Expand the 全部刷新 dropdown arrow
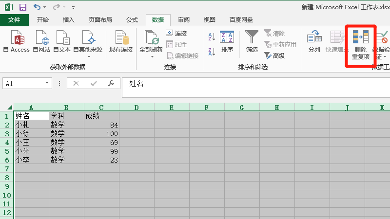 pos(152,57)
